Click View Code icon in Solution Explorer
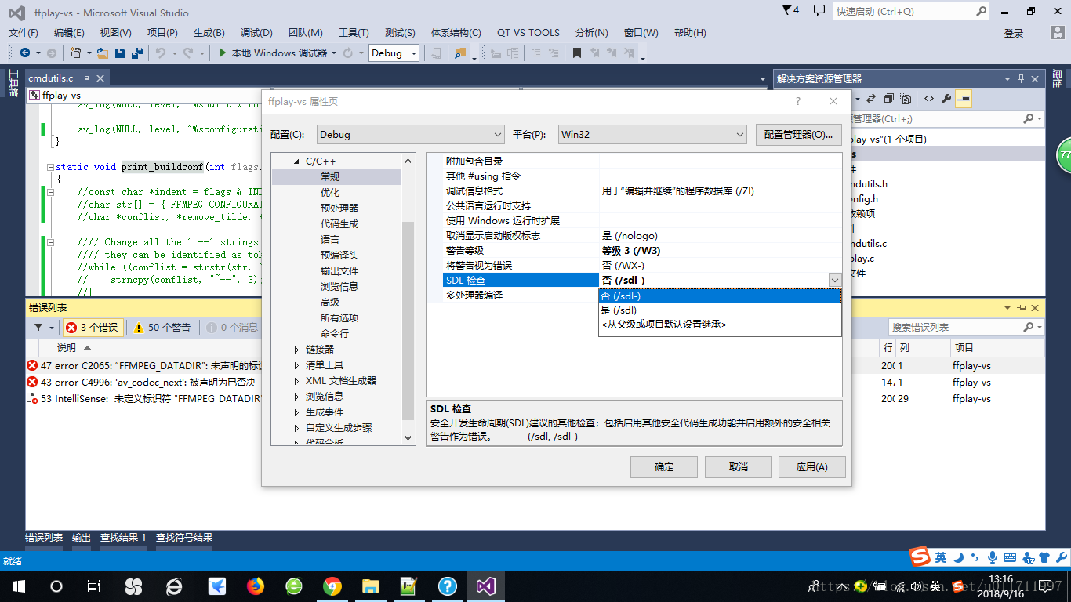The height and width of the screenshot is (602, 1071). pyautogui.click(x=928, y=99)
